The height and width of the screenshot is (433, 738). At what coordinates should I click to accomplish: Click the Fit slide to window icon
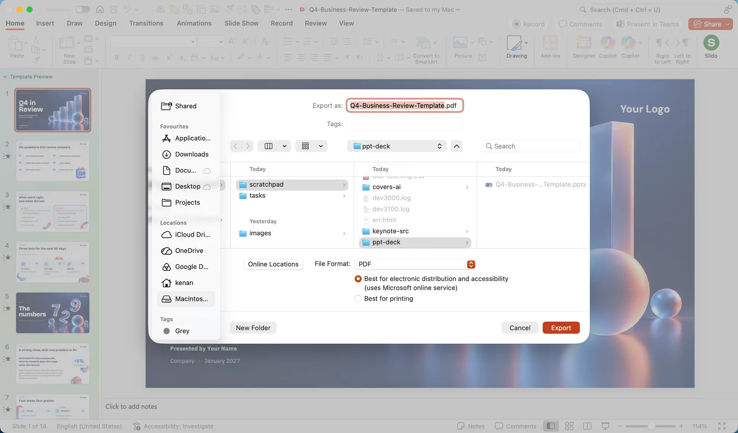[x=722, y=426]
